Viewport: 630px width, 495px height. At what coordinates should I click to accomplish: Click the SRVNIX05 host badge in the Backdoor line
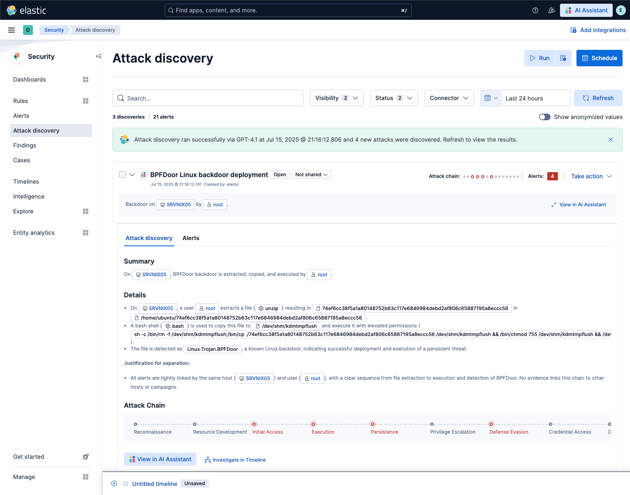click(175, 205)
